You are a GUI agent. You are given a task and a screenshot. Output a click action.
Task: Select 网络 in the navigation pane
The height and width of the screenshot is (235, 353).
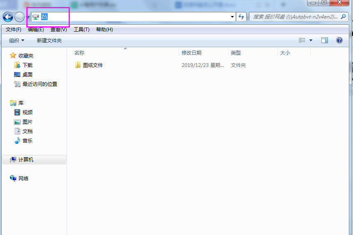coord(23,179)
